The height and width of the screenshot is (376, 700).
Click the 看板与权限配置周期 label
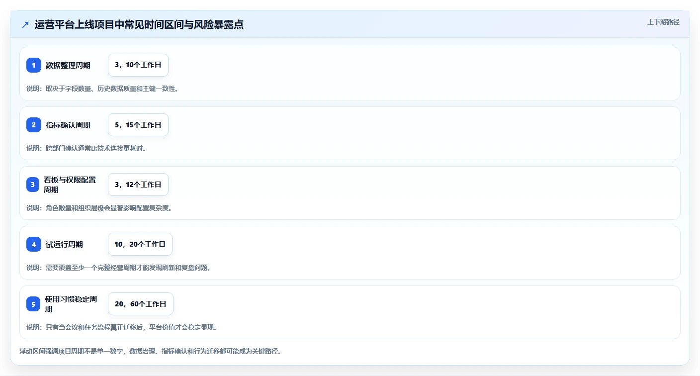point(71,185)
